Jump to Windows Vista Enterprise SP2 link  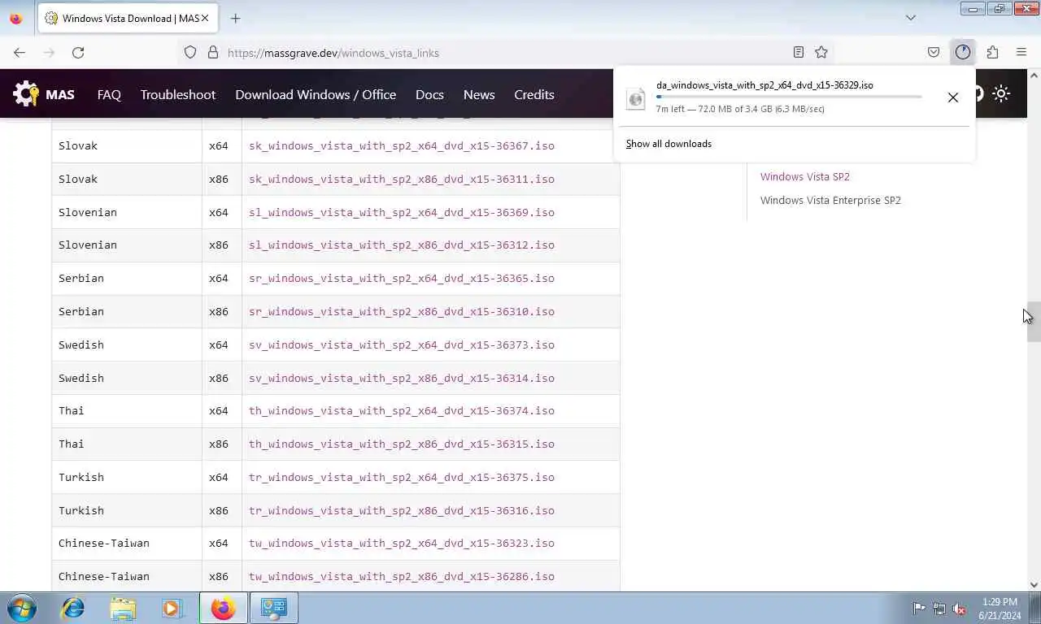[830, 200]
